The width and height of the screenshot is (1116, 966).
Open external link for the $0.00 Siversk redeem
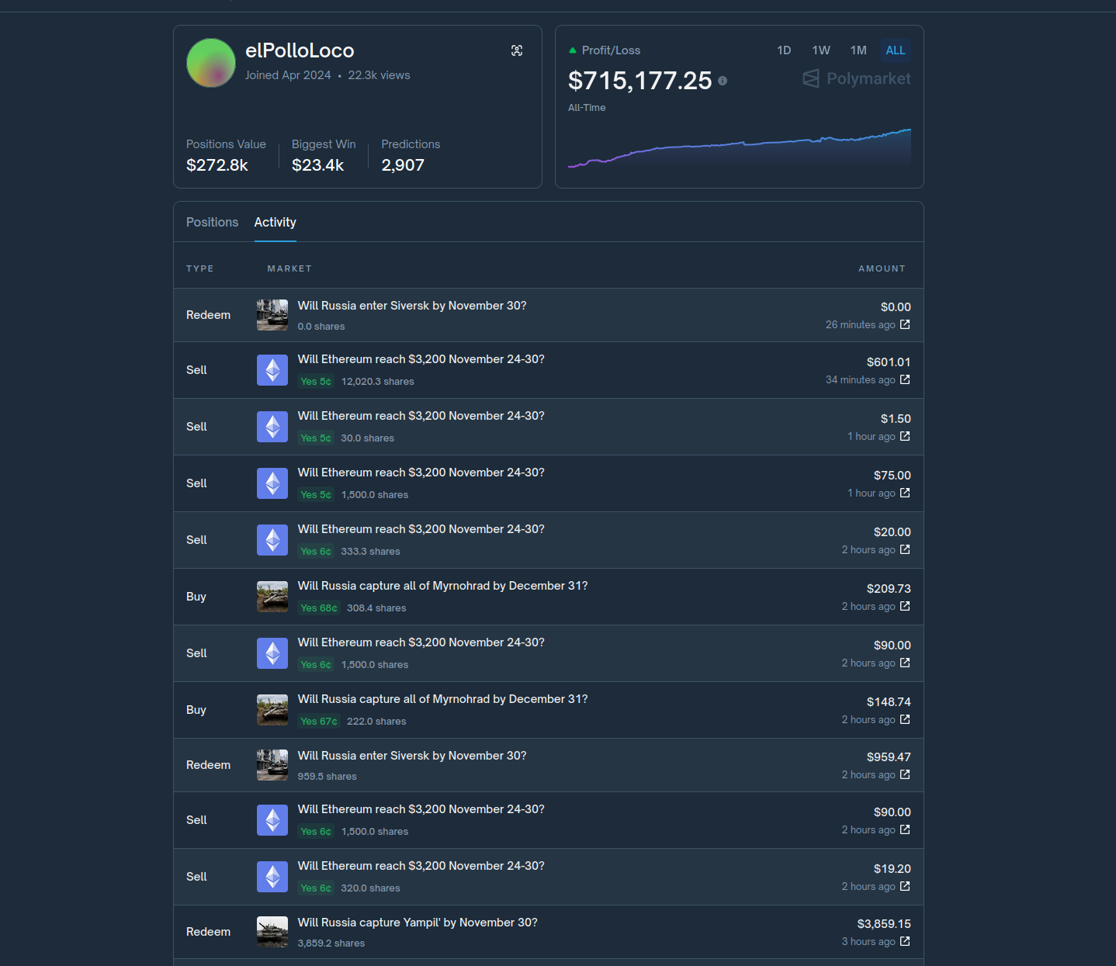[x=905, y=324]
